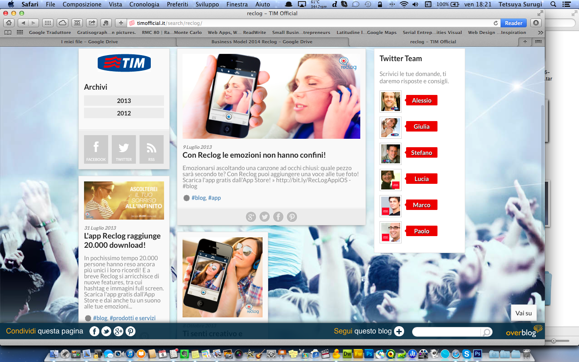Share page on Pinterest in bottom bar

coord(131,331)
